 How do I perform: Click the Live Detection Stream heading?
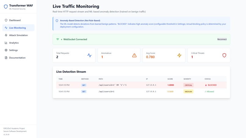[x=71, y=72]
